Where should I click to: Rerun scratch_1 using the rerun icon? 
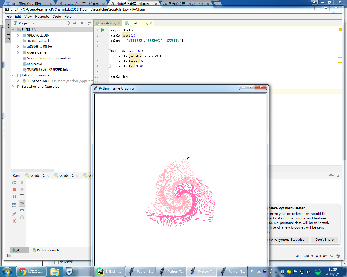point(14,183)
